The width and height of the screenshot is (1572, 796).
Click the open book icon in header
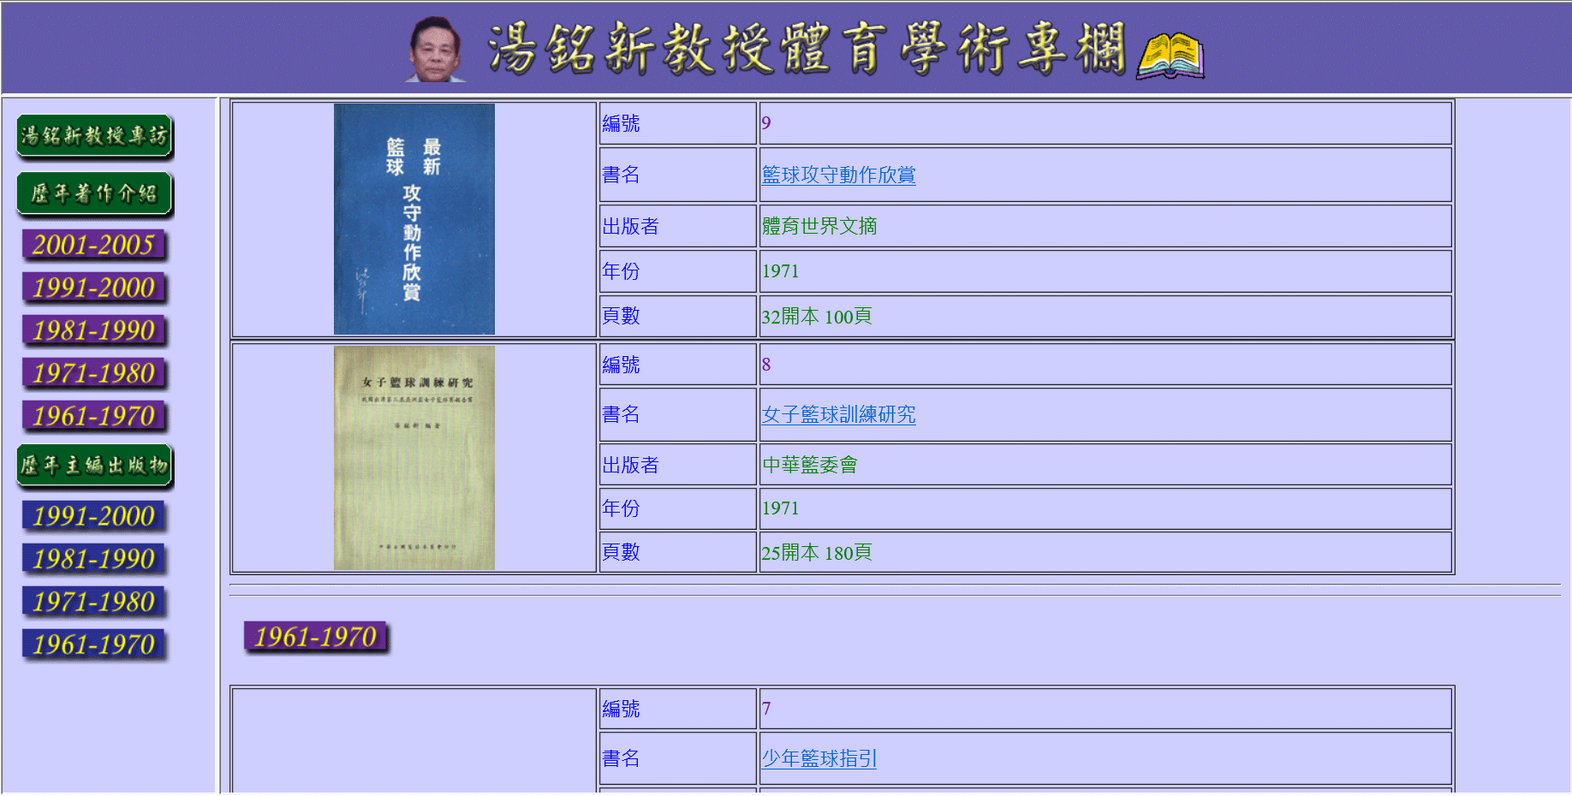click(x=1170, y=56)
